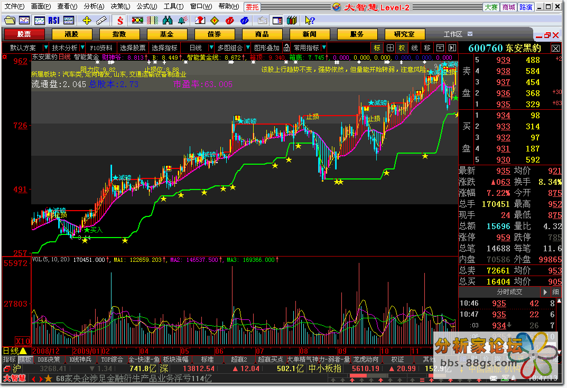Image resolution: width=567 pixels, height=388 pixels.
Task: Toggle the 线 line button
Action: [414, 48]
